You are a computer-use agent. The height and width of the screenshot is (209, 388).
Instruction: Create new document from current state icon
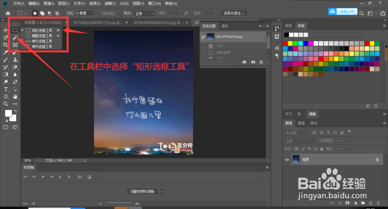point(244,62)
